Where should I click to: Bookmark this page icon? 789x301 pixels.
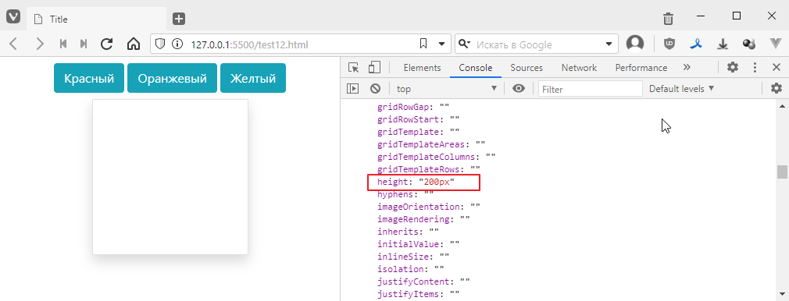(423, 44)
